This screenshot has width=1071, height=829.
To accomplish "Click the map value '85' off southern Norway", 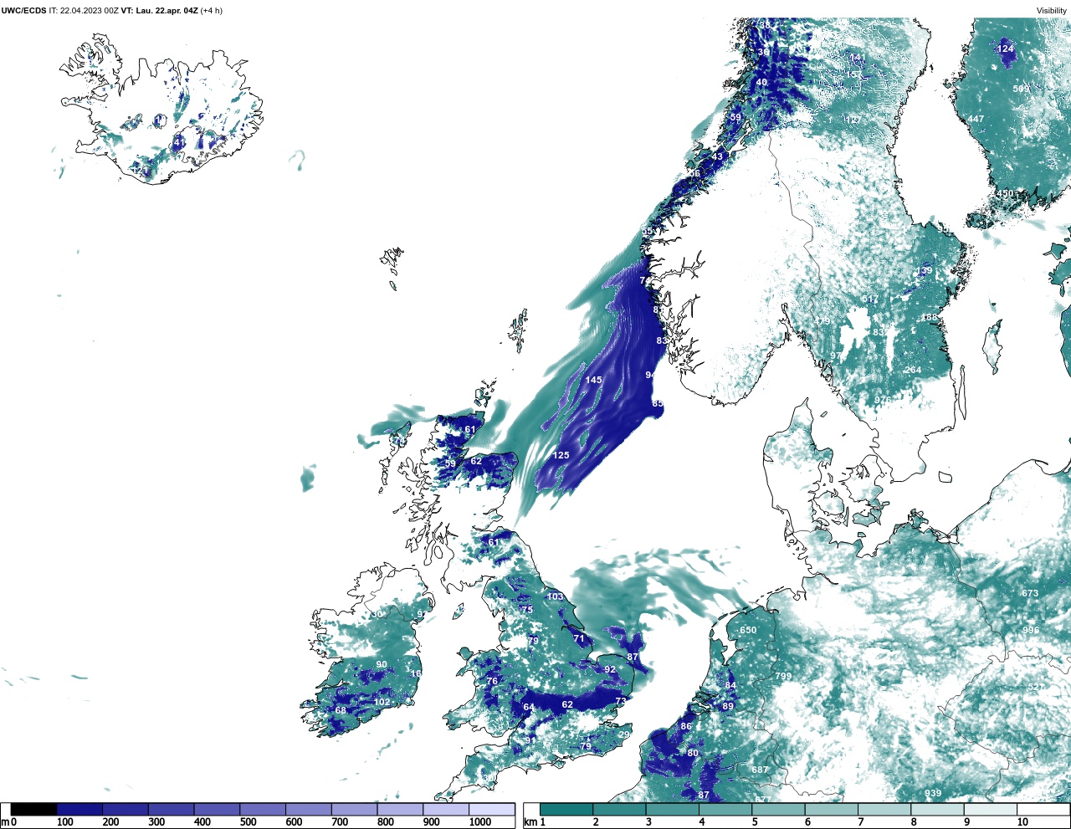I will [658, 404].
